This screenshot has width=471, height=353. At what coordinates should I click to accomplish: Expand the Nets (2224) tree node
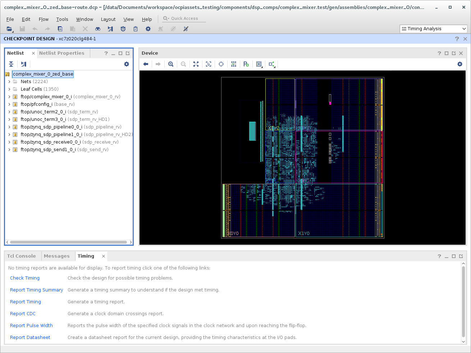[x=9, y=82]
